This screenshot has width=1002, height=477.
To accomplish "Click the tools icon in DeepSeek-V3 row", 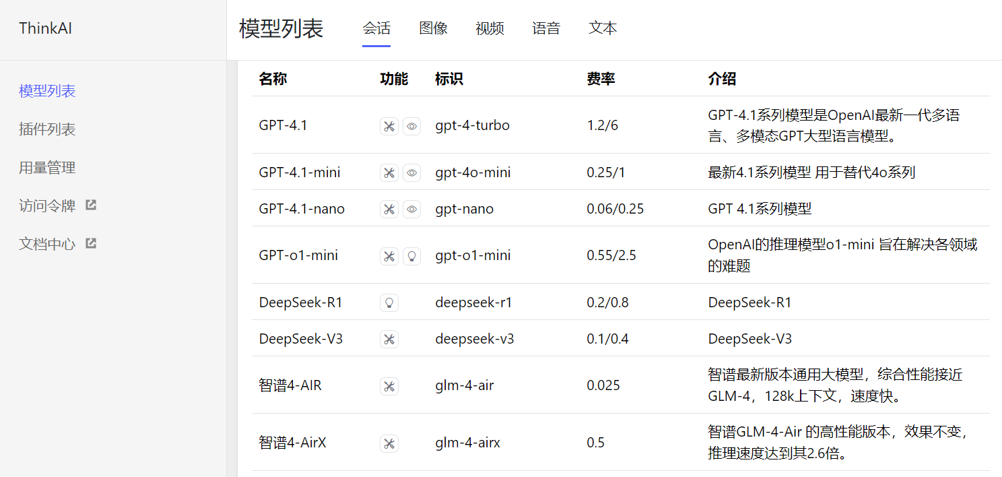I will pyautogui.click(x=389, y=340).
